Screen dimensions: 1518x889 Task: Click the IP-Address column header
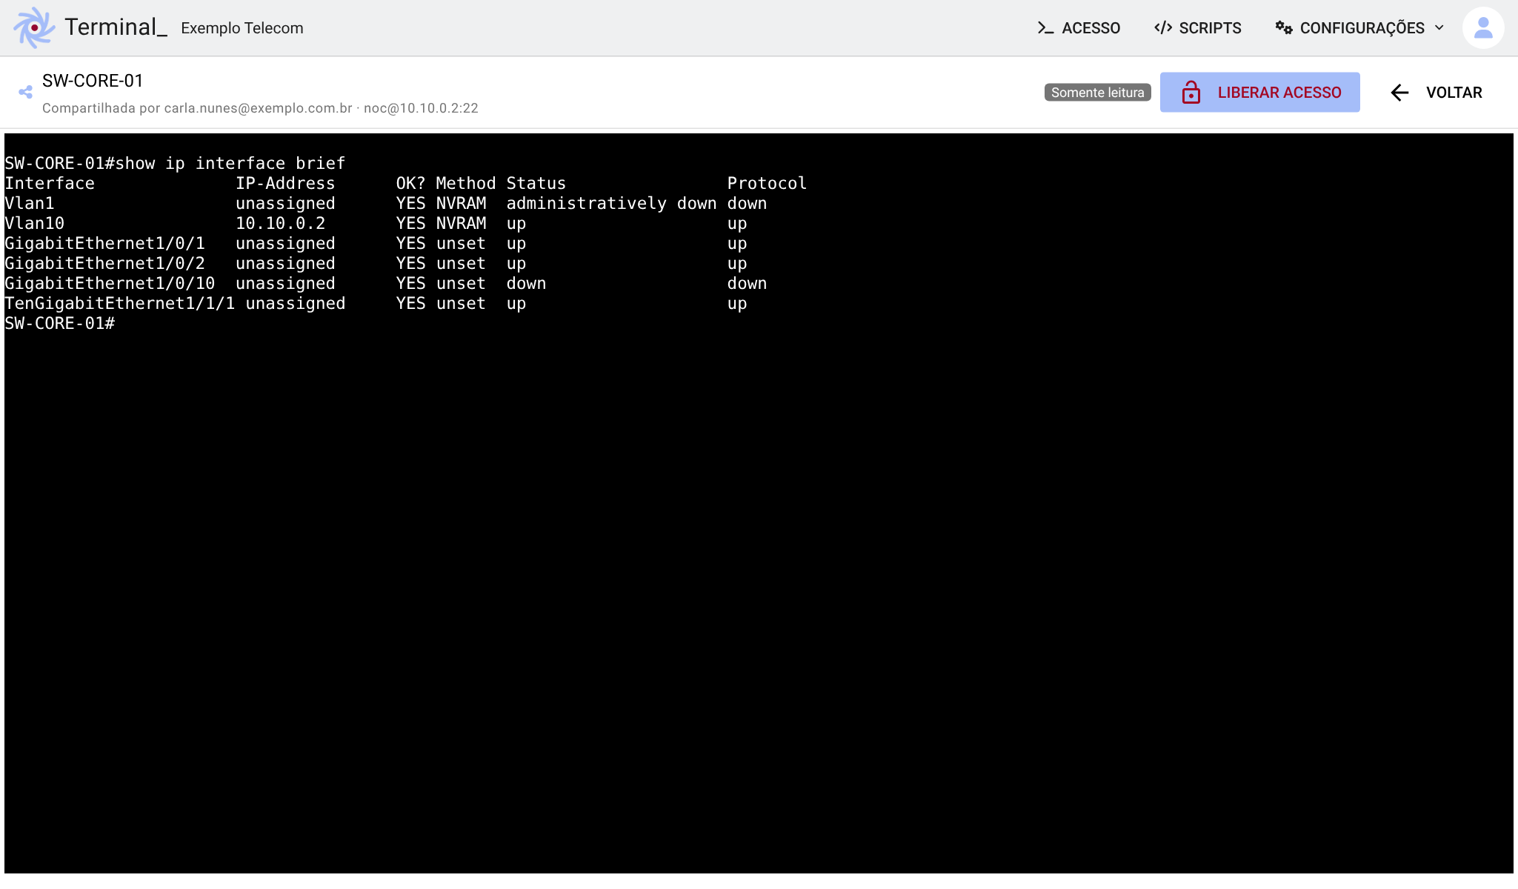(285, 183)
